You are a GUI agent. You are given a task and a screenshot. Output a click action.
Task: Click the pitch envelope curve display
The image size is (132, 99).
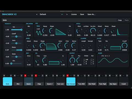click(122, 32)
